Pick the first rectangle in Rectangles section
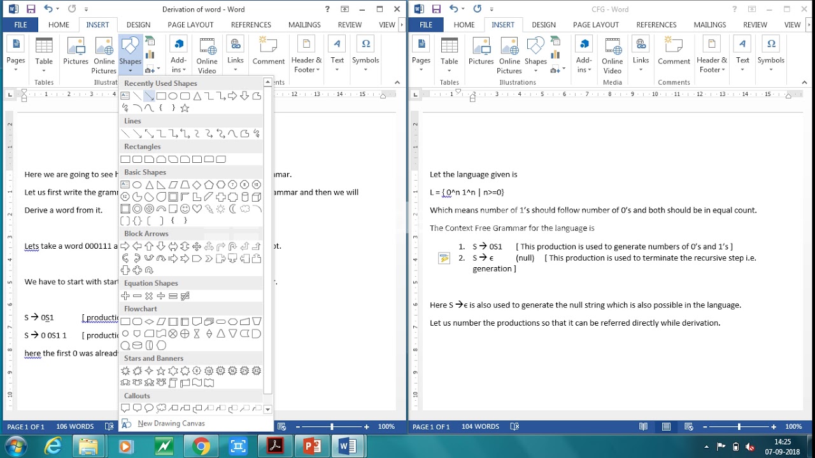This screenshot has width=815, height=458. pyautogui.click(x=125, y=159)
